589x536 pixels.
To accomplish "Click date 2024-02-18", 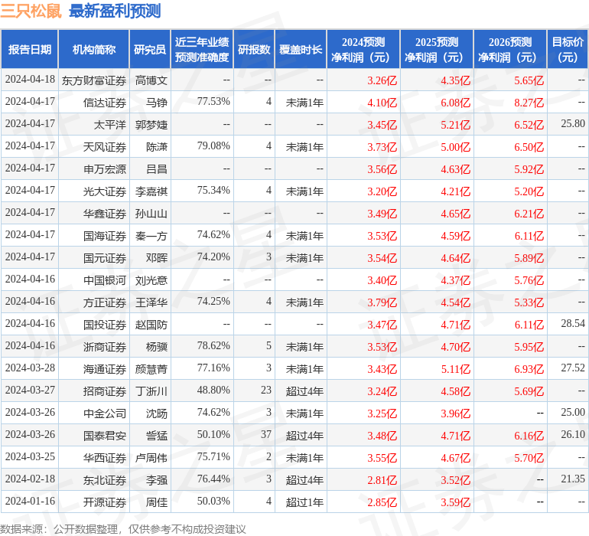I will pos(30,479).
